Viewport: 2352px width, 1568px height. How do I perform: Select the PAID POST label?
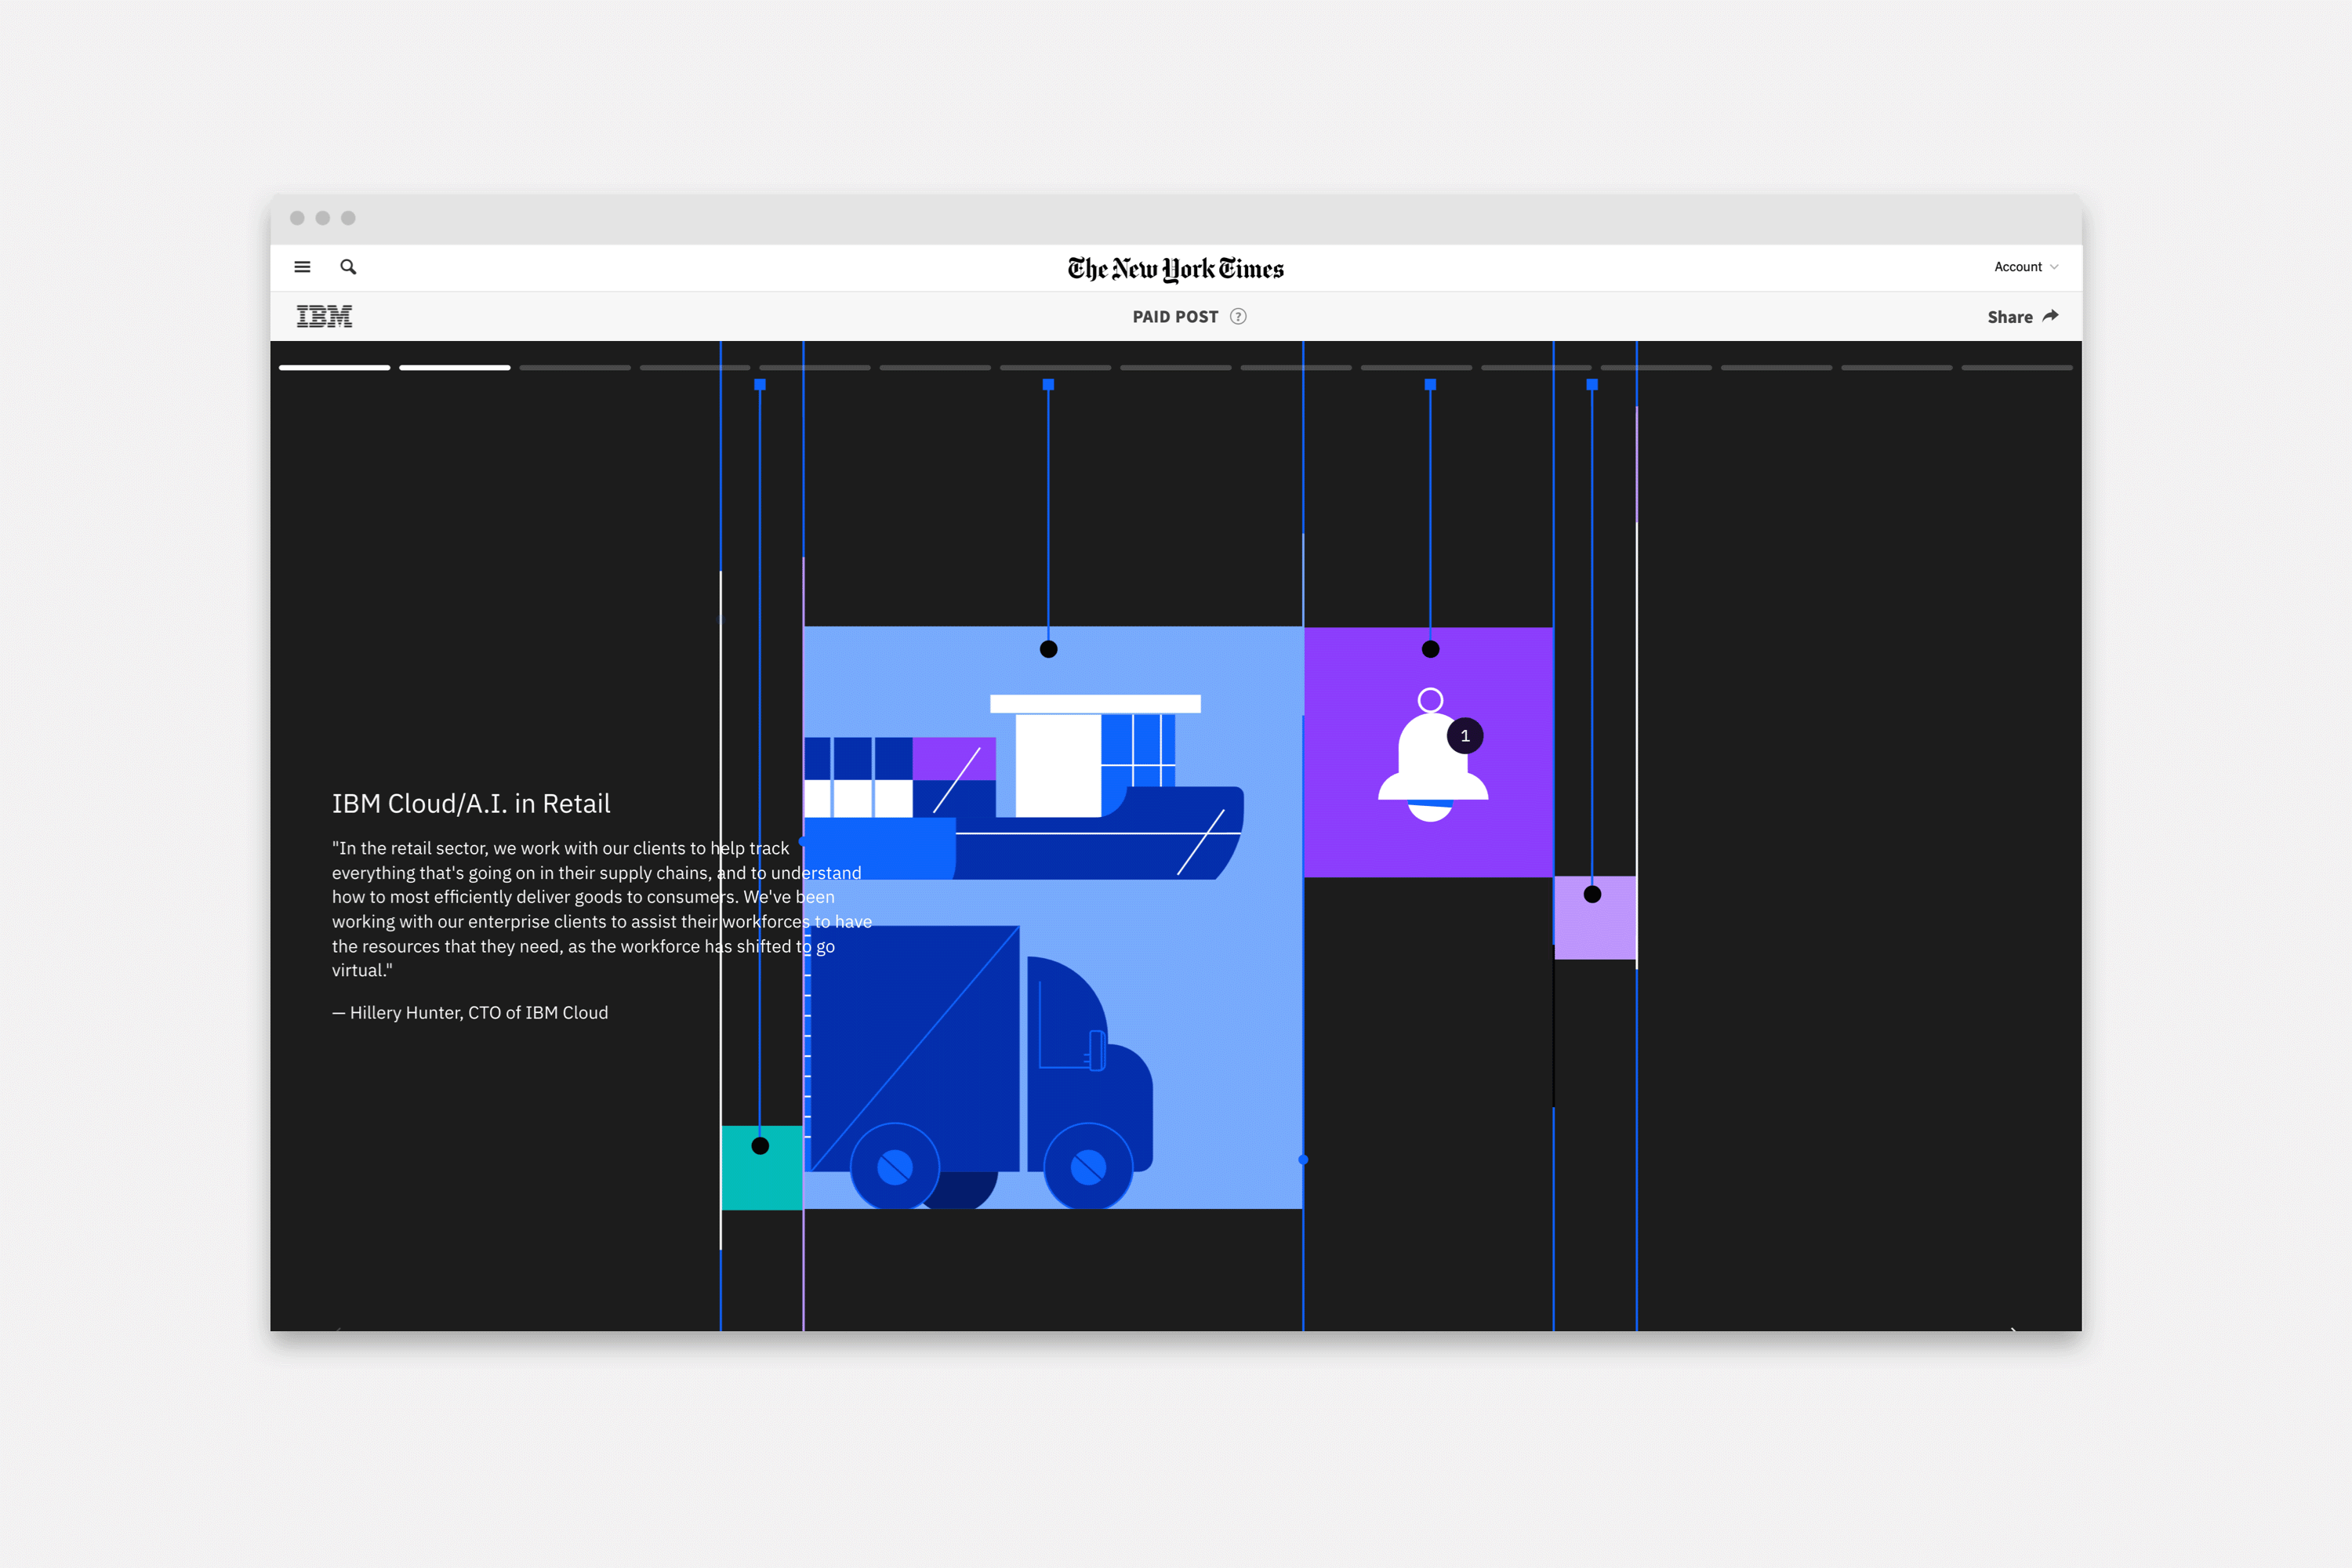1175,317
